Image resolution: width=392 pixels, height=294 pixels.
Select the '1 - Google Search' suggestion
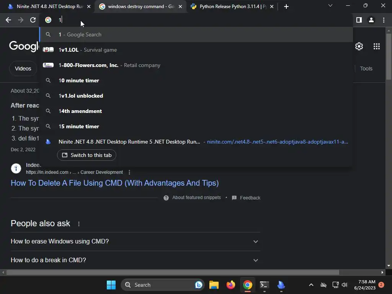click(x=196, y=34)
